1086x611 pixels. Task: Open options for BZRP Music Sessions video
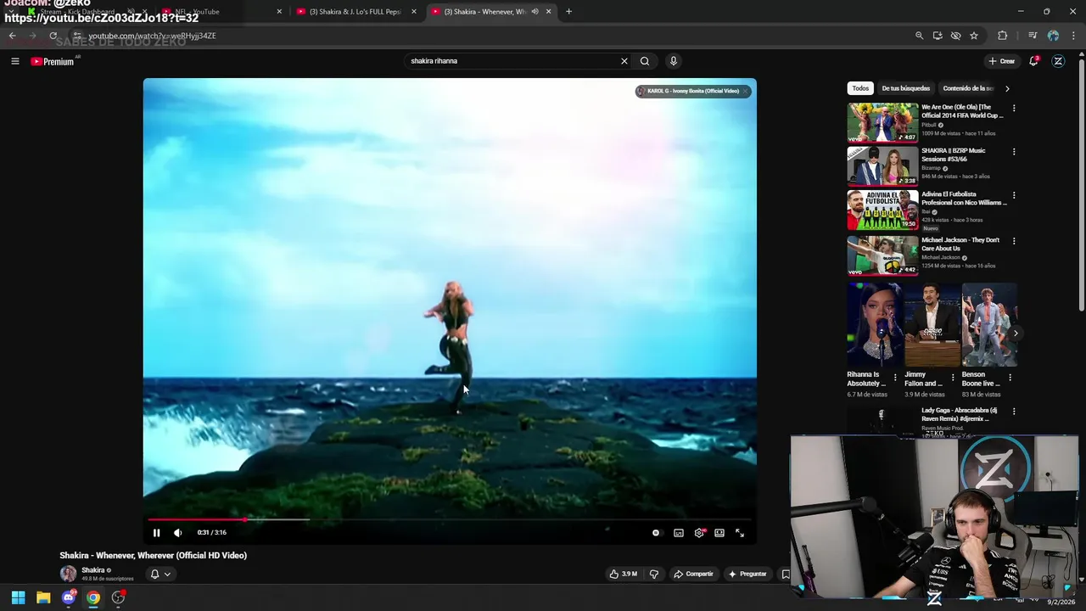click(x=1014, y=152)
